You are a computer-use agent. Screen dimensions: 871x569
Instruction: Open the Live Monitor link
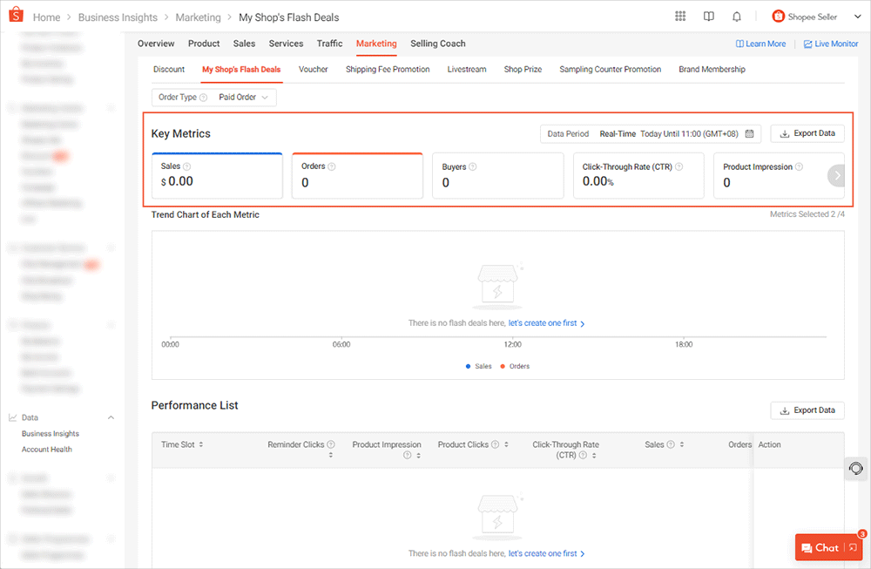tap(831, 44)
